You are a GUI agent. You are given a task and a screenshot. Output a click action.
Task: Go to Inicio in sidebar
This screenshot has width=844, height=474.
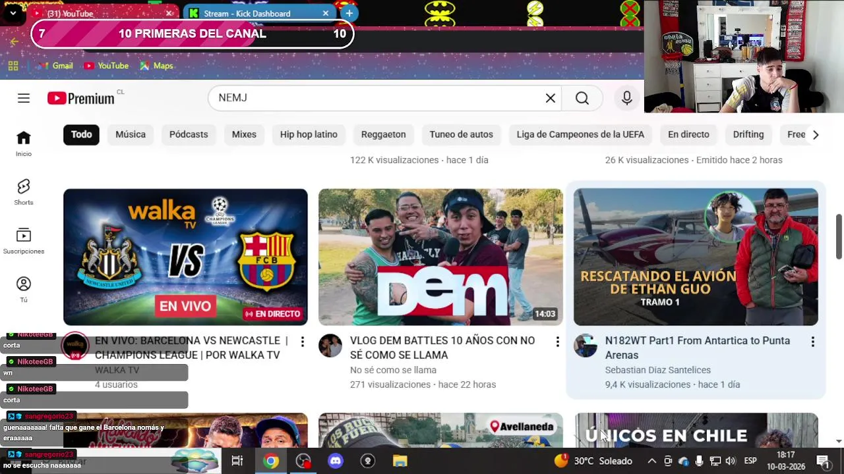(24, 144)
